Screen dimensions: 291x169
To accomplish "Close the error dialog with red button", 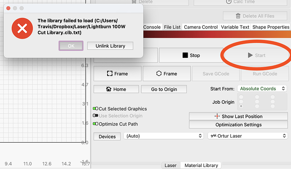I will pyautogui.click(x=8, y=8).
